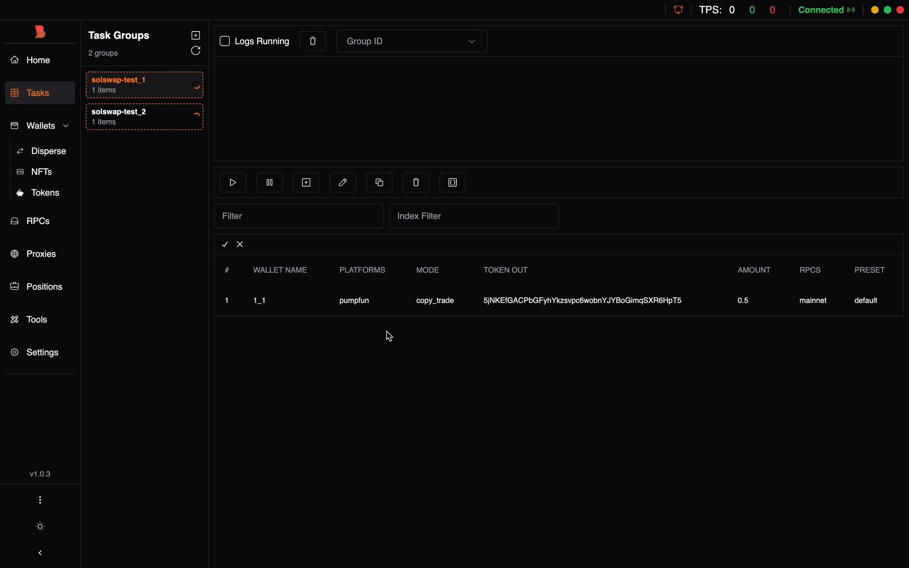Open the Group ID dropdown
Image resolution: width=909 pixels, height=568 pixels.
click(x=411, y=41)
